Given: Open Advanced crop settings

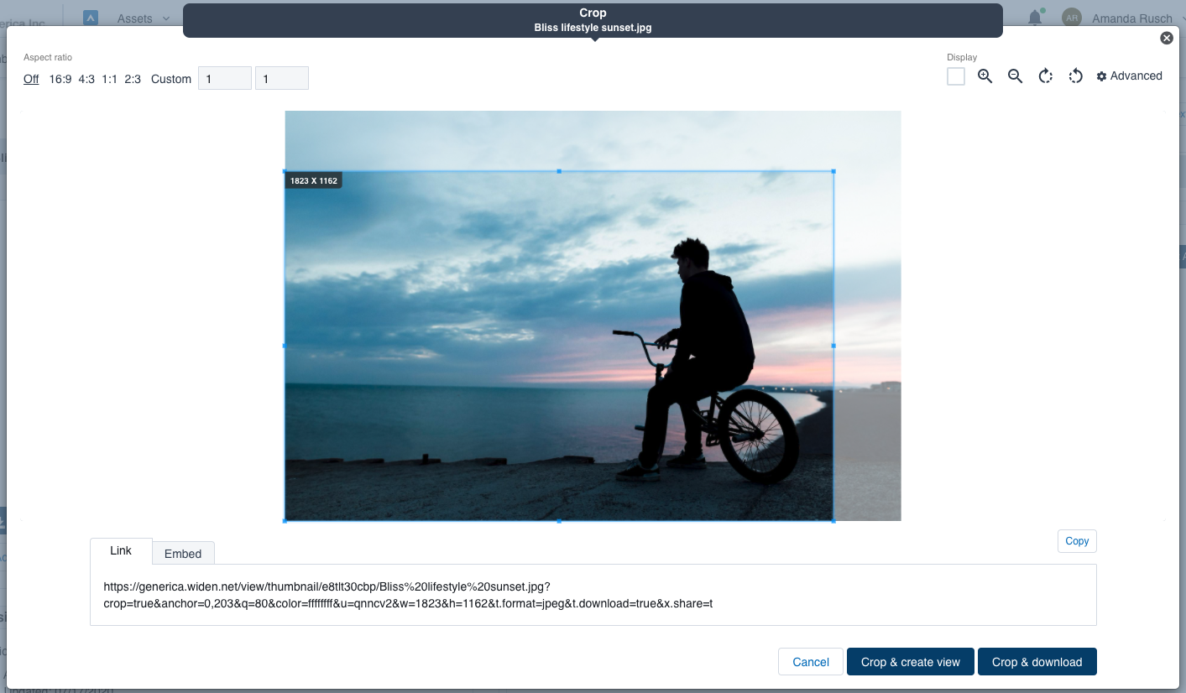Looking at the screenshot, I should coord(1129,76).
